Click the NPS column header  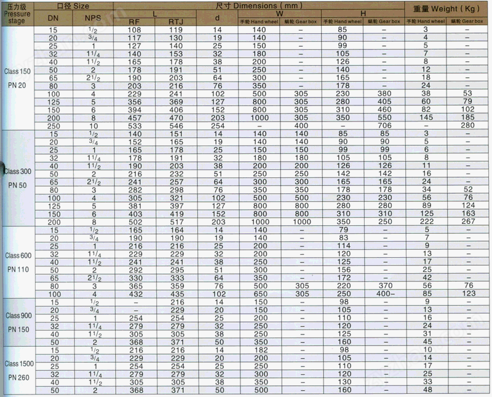93,20
